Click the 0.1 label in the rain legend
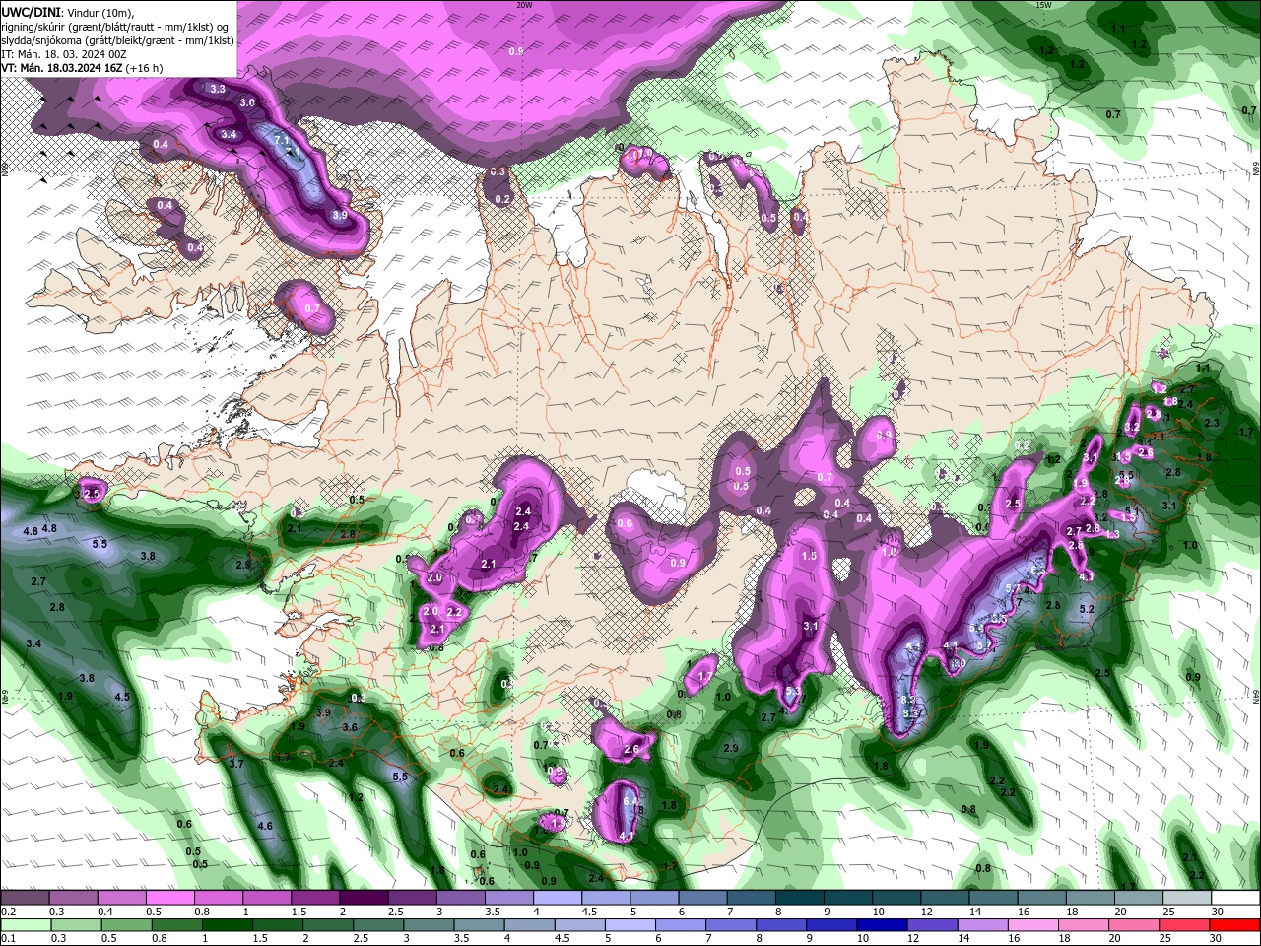Viewport: 1261px width, 946px height. (8, 938)
